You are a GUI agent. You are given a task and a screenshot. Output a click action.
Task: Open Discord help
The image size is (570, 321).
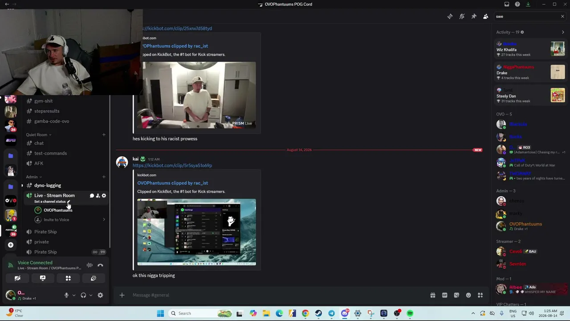point(517,4)
